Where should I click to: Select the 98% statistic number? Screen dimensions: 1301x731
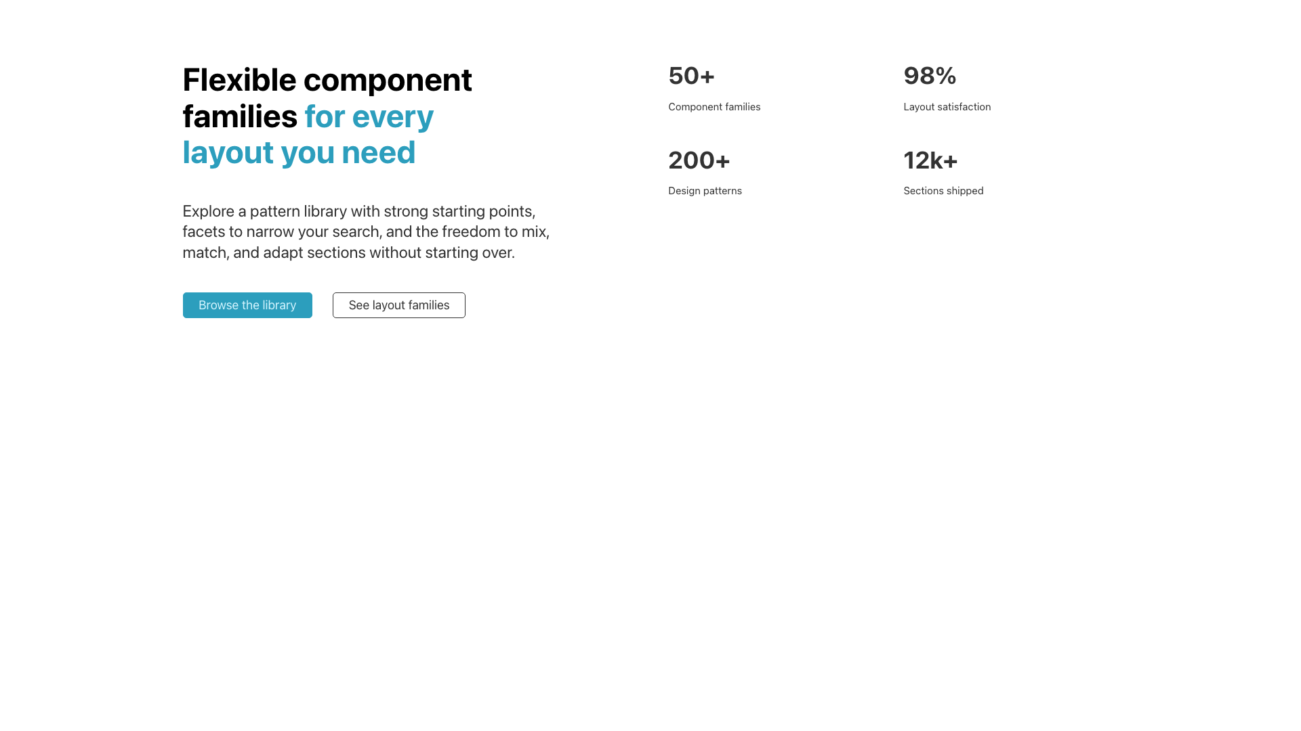(x=930, y=76)
